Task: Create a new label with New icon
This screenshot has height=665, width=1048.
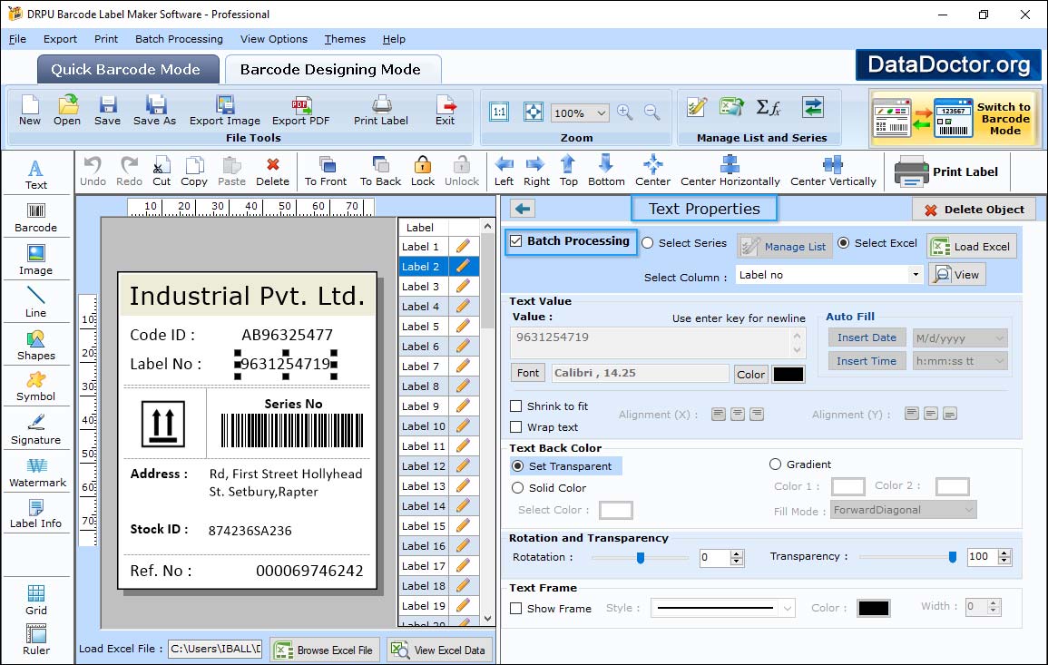Action: (30, 111)
